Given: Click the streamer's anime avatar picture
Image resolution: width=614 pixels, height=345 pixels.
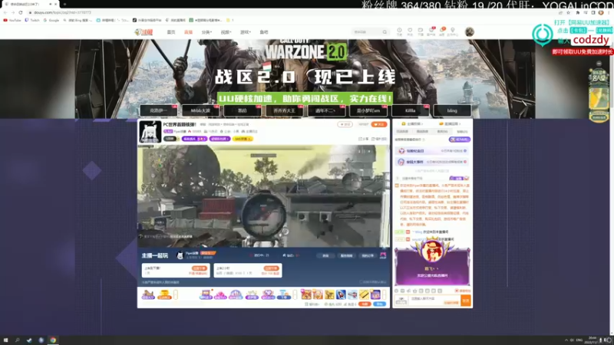Looking at the screenshot, I should (x=150, y=132).
